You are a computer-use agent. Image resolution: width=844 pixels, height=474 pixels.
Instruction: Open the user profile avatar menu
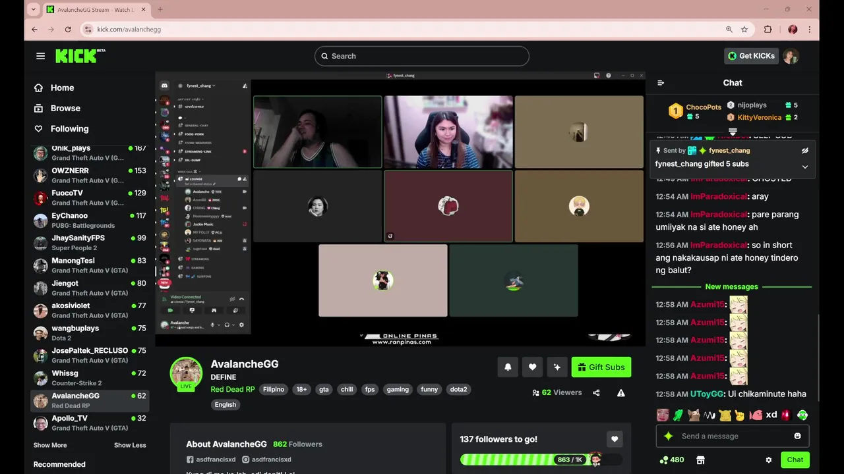pyautogui.click(x=791, y=56)
